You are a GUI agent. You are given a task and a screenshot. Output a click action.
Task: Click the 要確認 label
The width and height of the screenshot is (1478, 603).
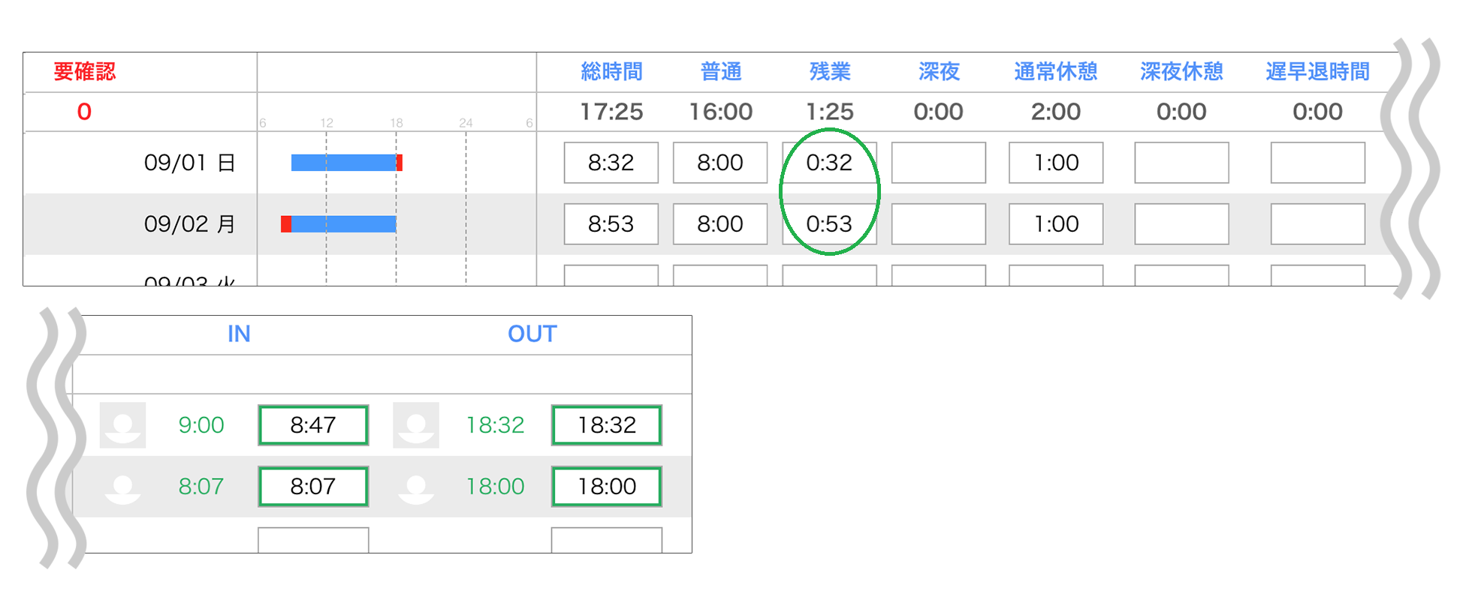pyautogui.click(x=85, y=72)
